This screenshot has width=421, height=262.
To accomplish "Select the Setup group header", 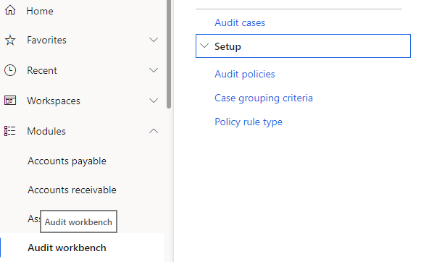I will tap(303, 46).
